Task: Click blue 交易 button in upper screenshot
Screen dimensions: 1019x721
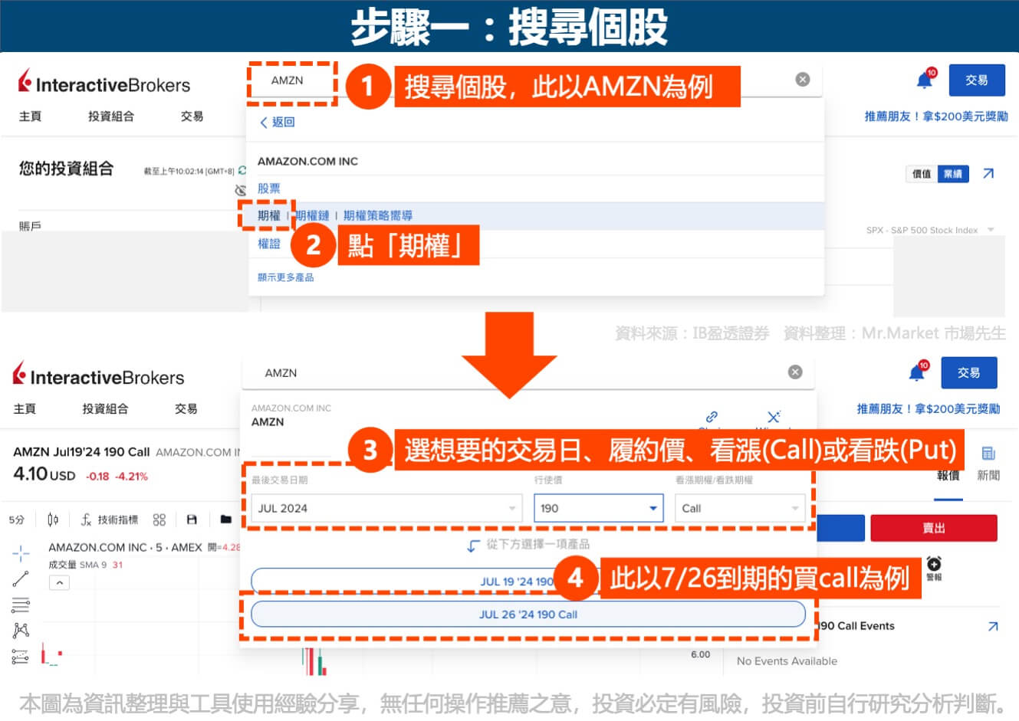Action: (x=977, y=80)
